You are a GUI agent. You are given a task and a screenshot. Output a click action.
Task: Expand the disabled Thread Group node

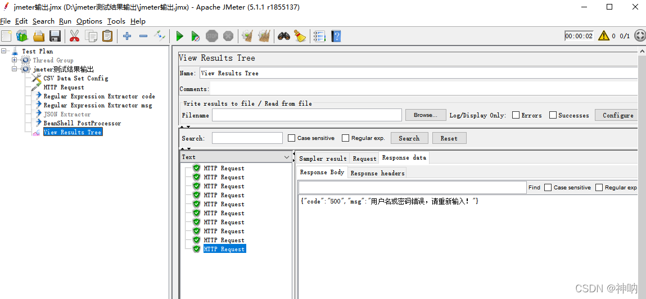pyautogui.click(x=15, y=60)
